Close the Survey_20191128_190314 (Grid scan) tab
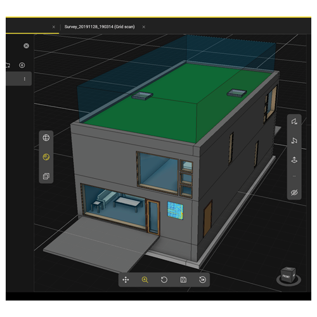Image resolution: width=317 pixels, height=317 pixels. pos(144,27)
